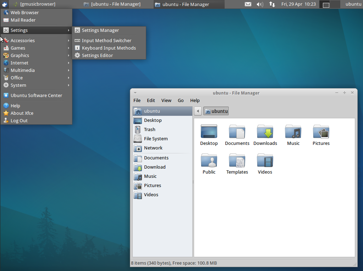This screenshot has height=271, width=363.
Task: Click the ubuntu path bar button
Action: [x=216, y=111]
